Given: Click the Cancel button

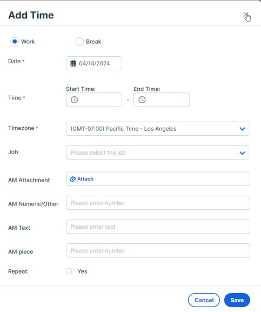Looking at the screenshot, I should pos(204,300).
